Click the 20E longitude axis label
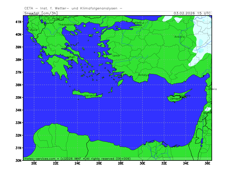235x176 pixels. click(34, 164)
